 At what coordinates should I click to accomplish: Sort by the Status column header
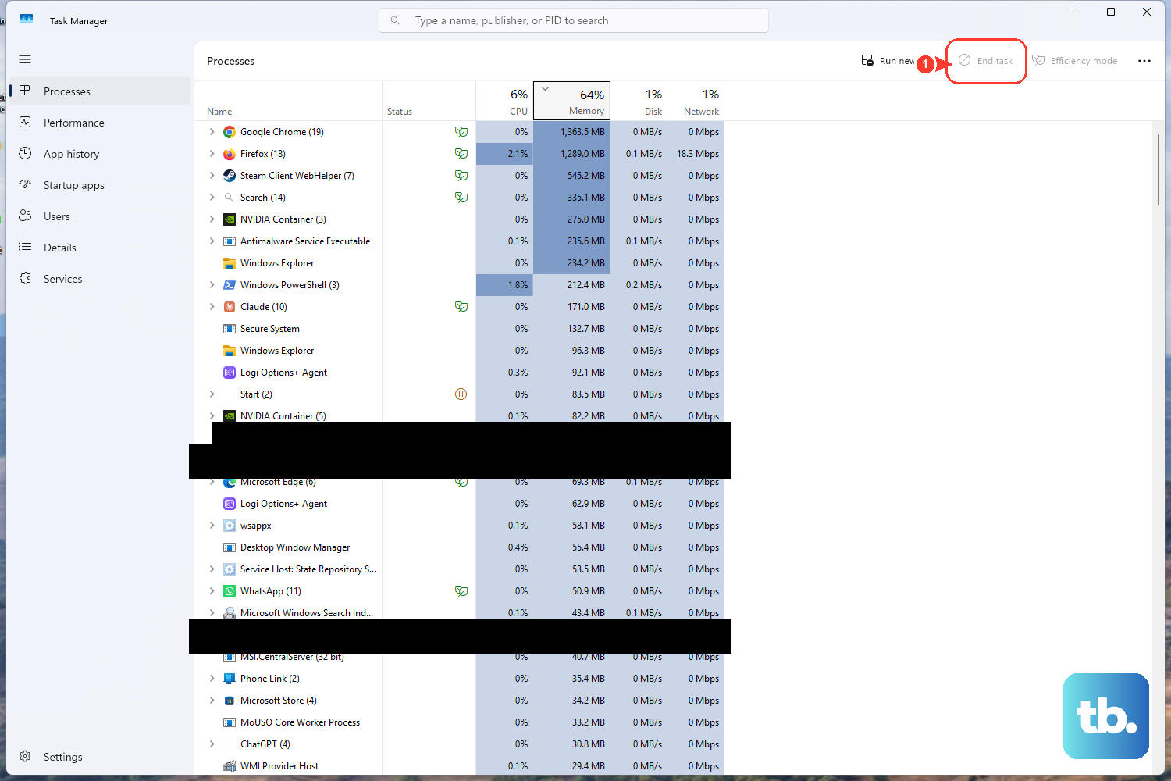click(429, 102)
